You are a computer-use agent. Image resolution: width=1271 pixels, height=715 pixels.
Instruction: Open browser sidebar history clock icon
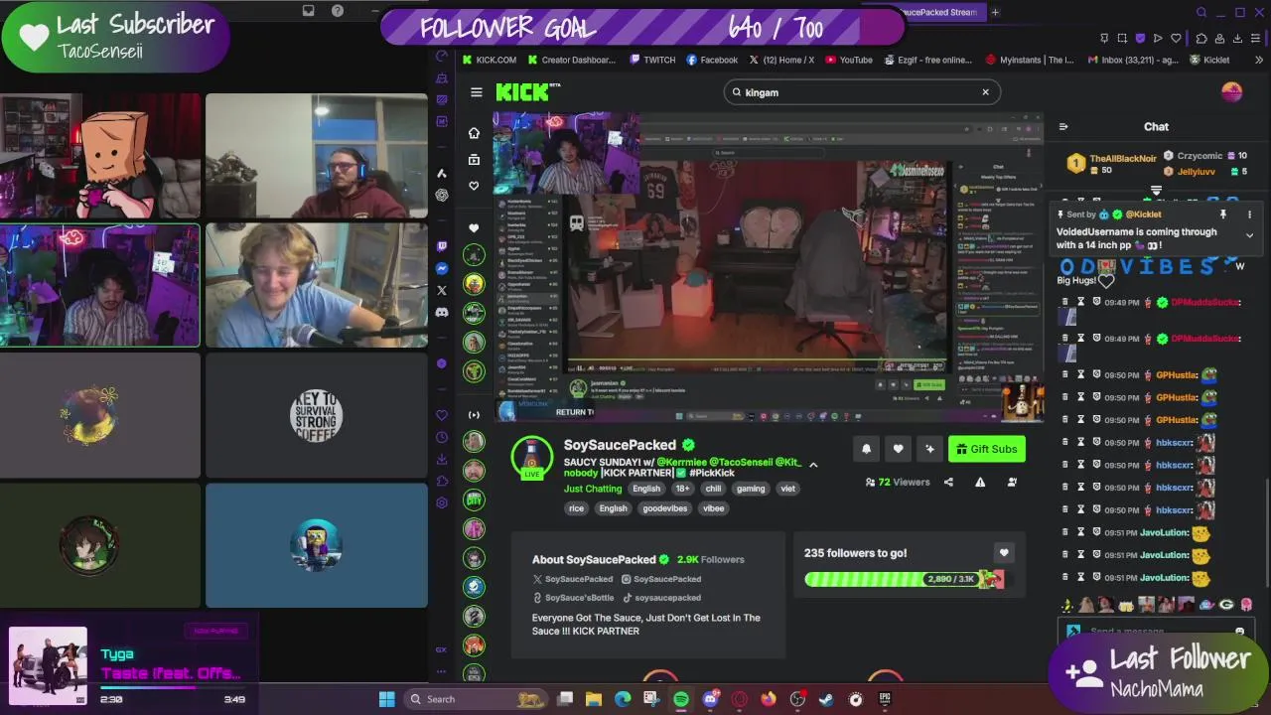coord(442,437)
